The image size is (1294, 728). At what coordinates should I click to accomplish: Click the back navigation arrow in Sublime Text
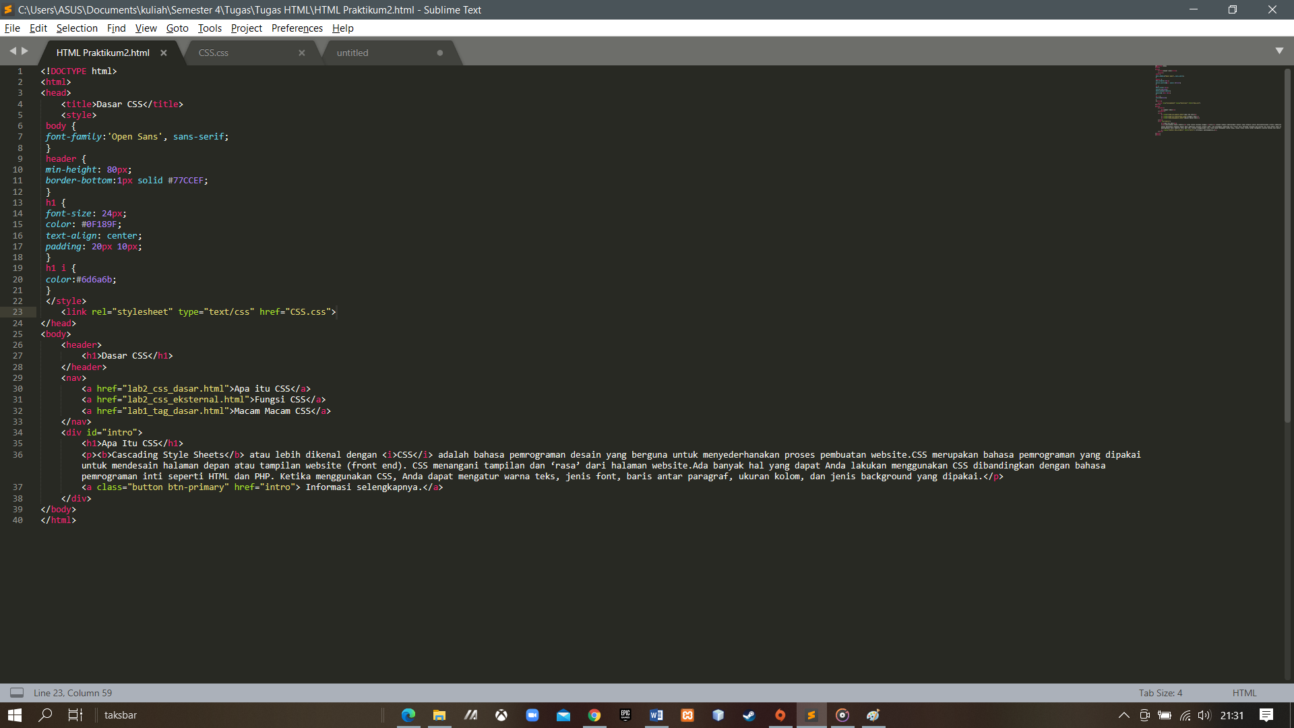click(13, 50)
